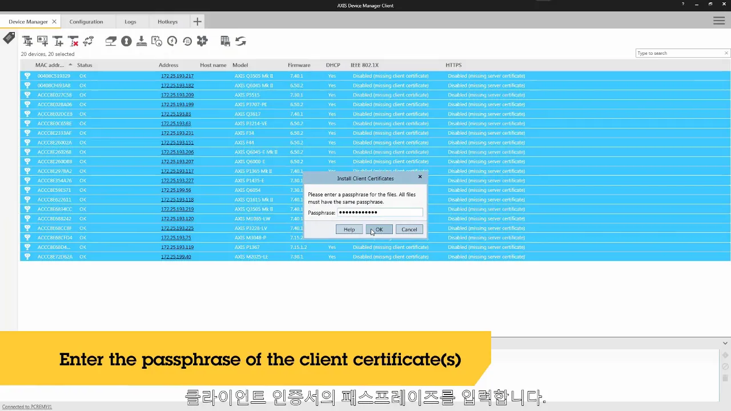731x411 pixels.
Task: Open the Logs tab
Action: 130,22
